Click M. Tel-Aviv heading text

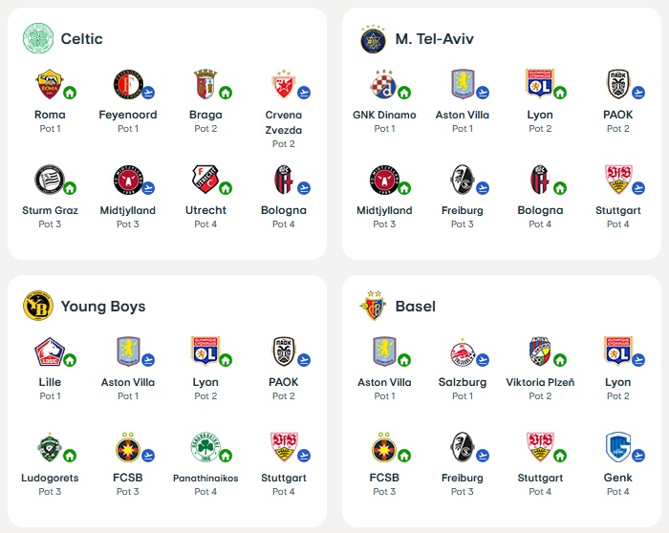tap(434, 39)
